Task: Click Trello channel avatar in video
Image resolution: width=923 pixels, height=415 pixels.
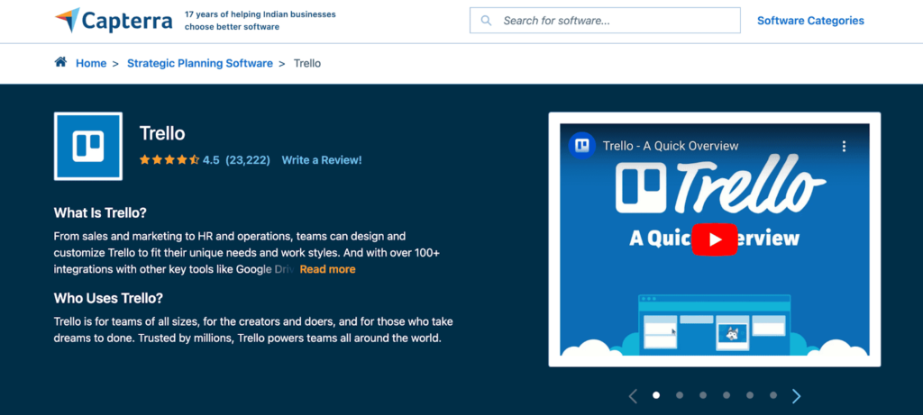Action: (x=582, y=146)
